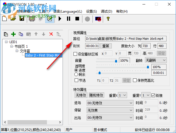Open 停留 effect dropdown
Viewport: 176px width, 133px height.
coord(110,110)
